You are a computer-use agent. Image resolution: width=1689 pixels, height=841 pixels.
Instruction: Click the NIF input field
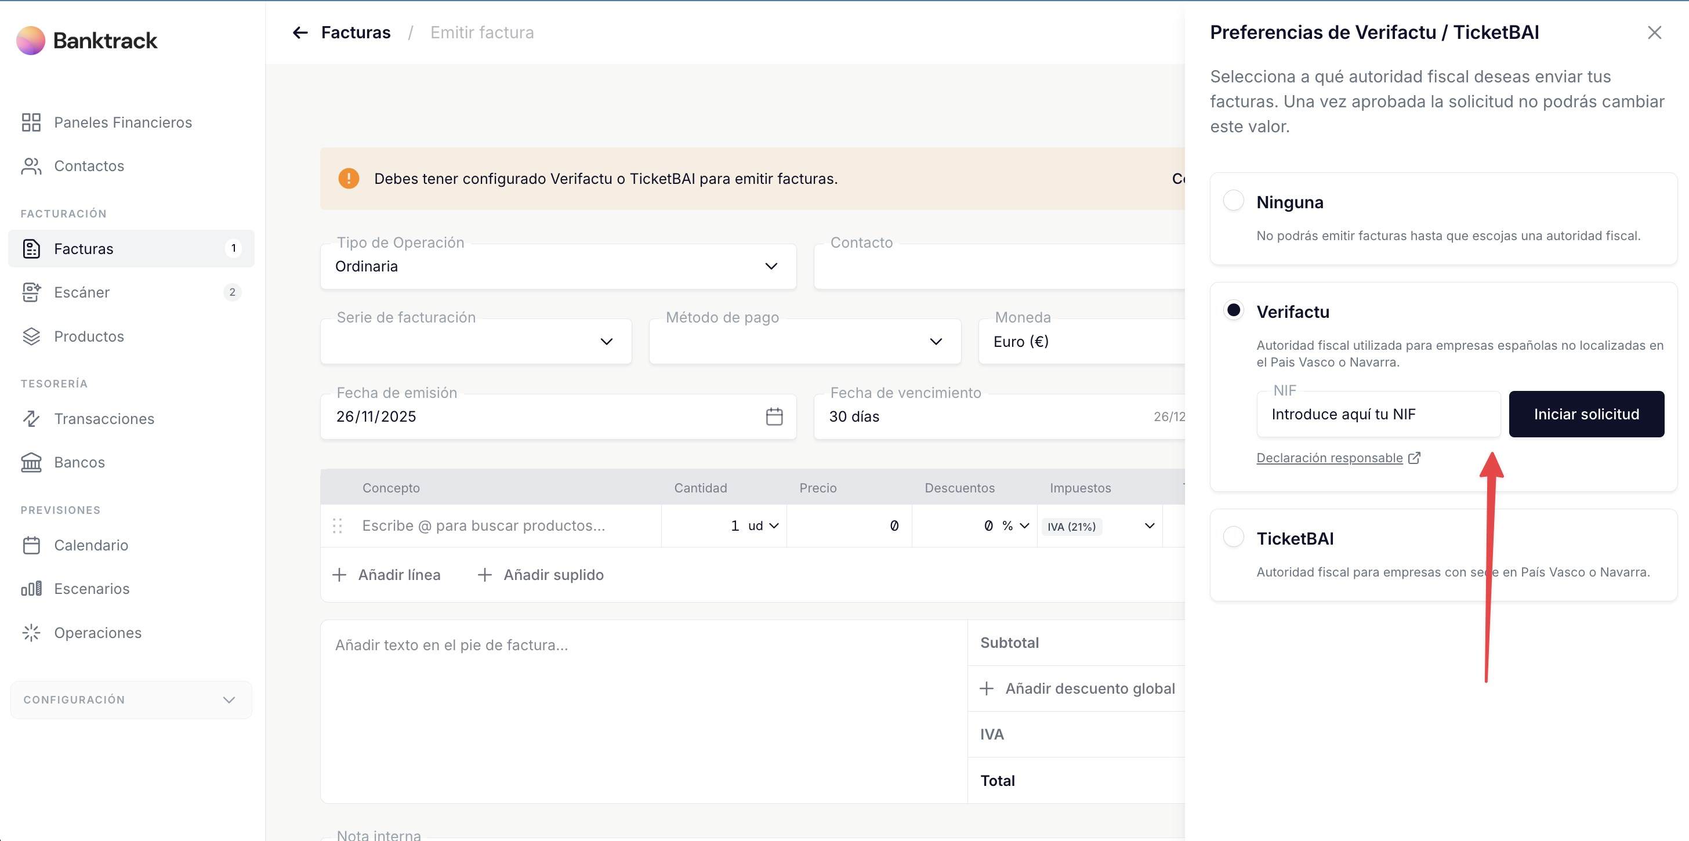point(1378,414)
